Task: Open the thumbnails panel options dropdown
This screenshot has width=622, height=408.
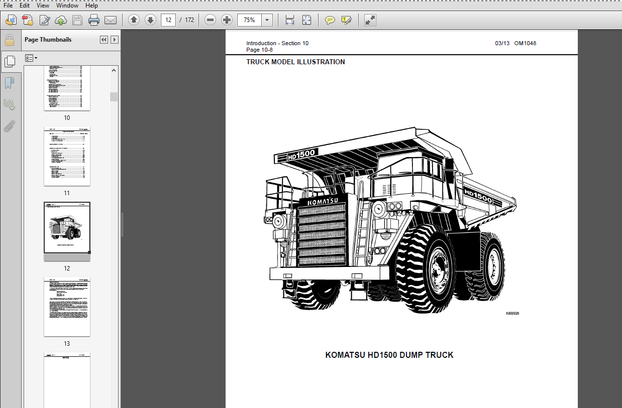Action: coord(31,58)
